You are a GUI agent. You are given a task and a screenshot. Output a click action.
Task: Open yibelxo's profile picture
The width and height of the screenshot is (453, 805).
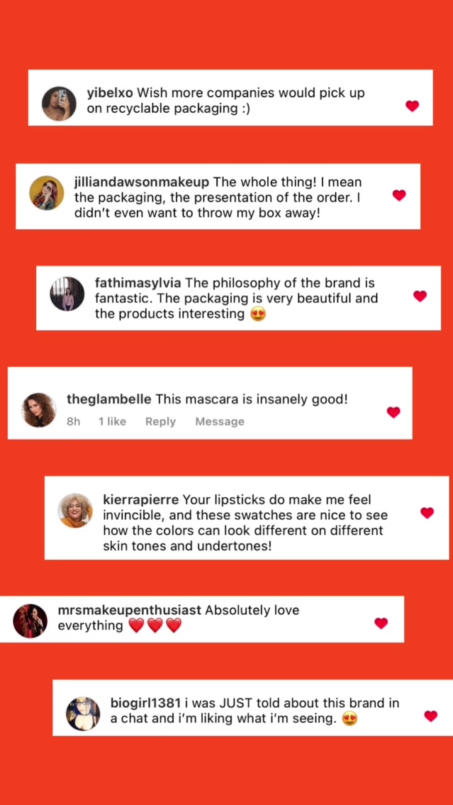pos(59,104)
